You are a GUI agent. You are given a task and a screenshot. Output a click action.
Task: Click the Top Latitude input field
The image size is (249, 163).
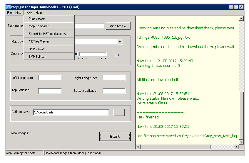[50, 91]
